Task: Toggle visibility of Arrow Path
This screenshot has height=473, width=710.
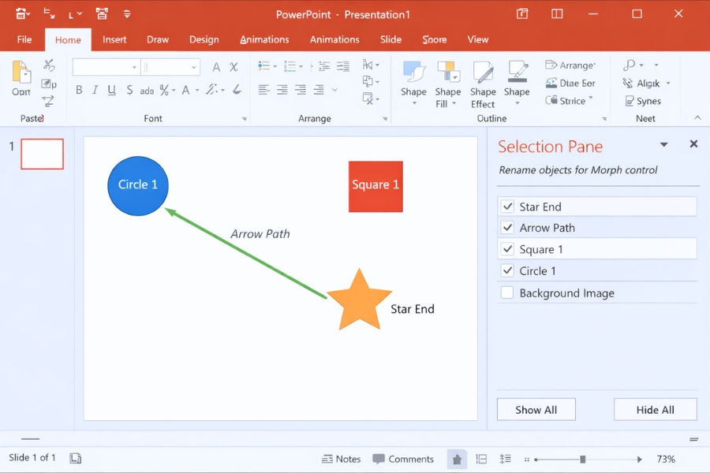Action: coord(507,228)
